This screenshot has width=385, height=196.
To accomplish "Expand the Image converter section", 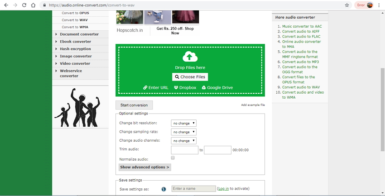I will pos(76,56).
